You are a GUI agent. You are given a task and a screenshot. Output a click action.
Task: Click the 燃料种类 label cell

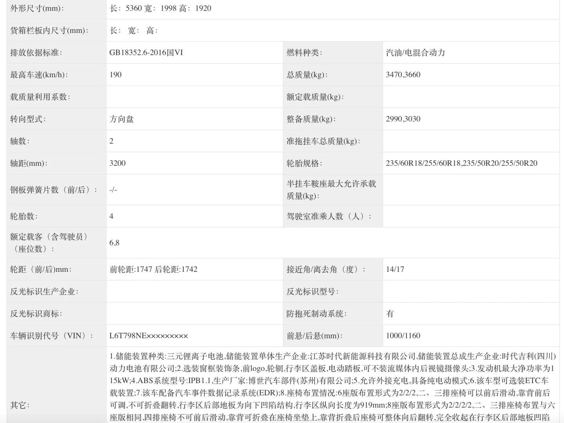pyautogui.click(x=333, y=52)
